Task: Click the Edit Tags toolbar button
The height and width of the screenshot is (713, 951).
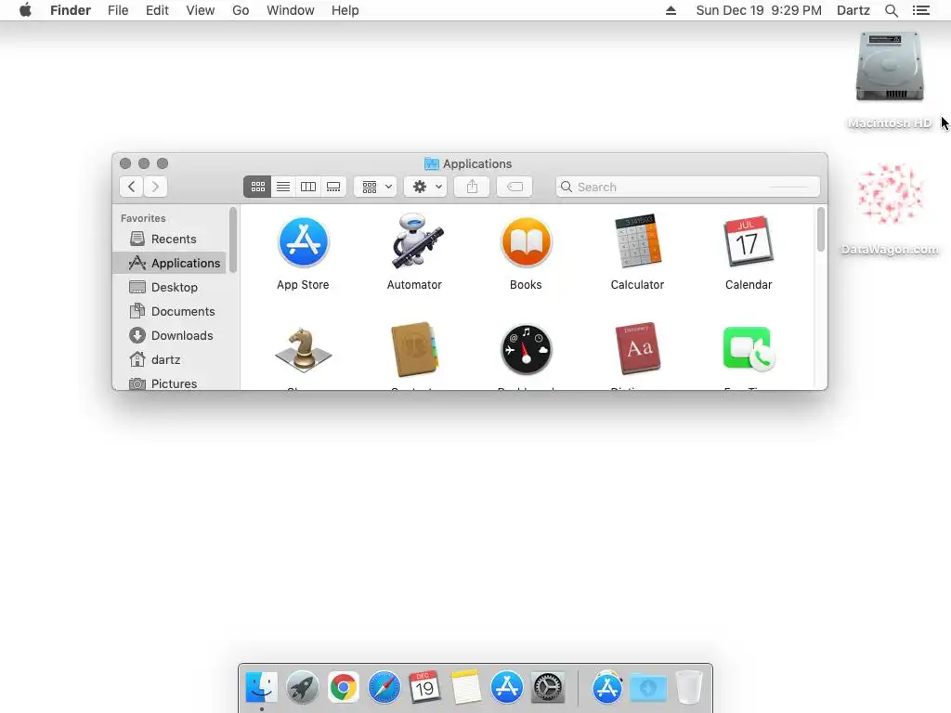Action: pos(515,187)
